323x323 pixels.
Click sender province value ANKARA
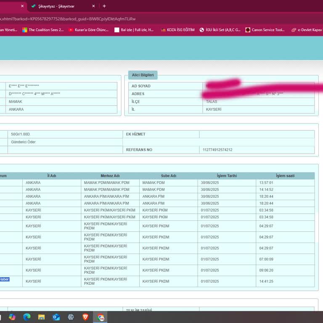(x=16, y=109)
